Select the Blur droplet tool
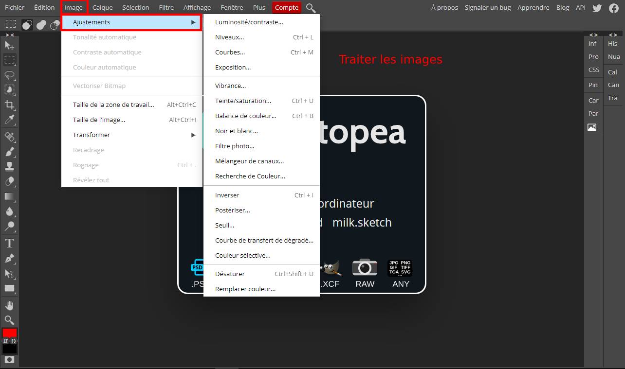Viewport: 625px width, 369px height. point(9,211)
